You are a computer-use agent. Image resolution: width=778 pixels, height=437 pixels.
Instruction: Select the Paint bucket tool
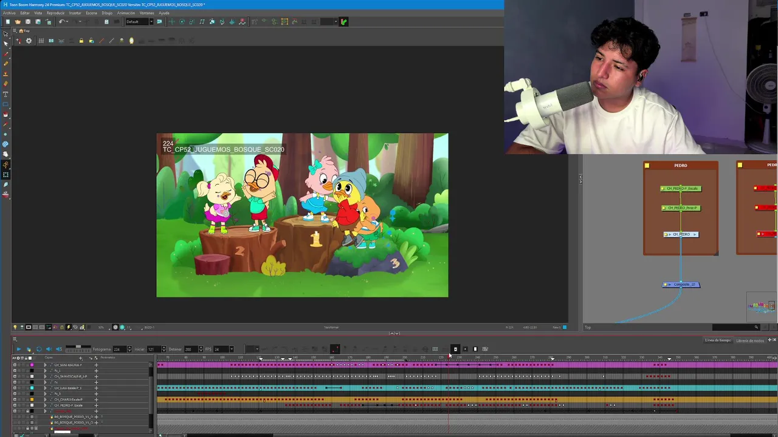click(x=5, y=114)
